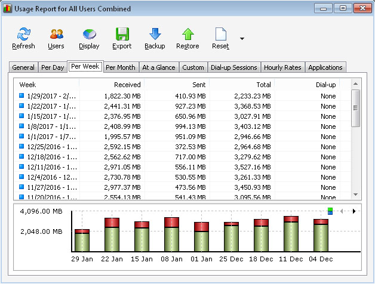375x284 pixels.
Task: Export the report with Export icon
Action: coord(122,35)
